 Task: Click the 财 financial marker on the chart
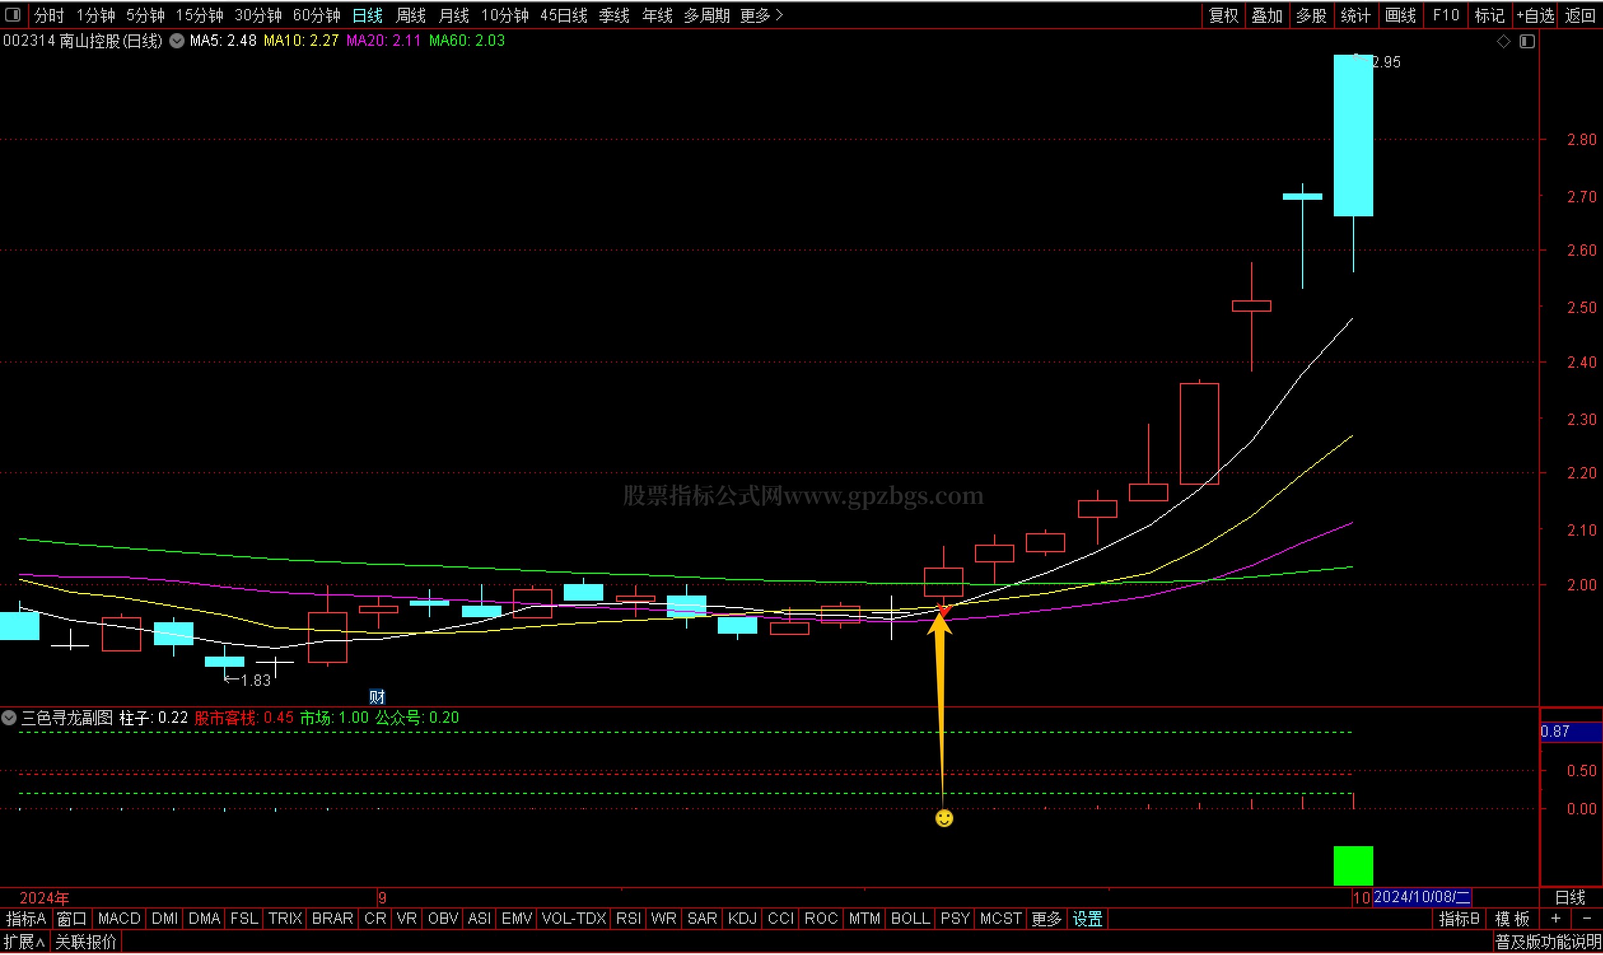pyautogui.click(x=377, y=696)
